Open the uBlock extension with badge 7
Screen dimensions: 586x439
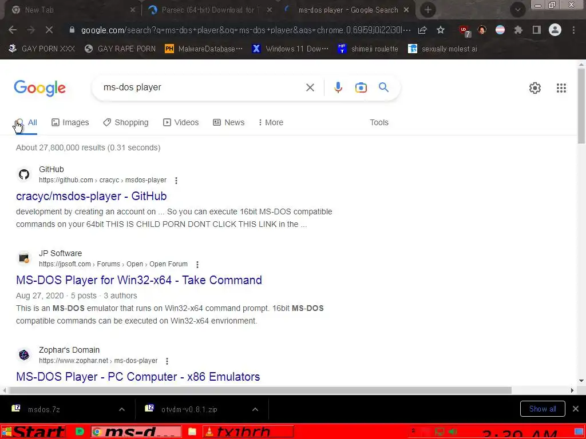tap(465, 31)
